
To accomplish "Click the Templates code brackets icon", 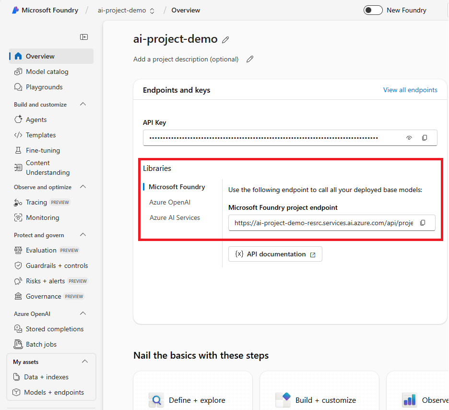I will (x=18, y=135).
